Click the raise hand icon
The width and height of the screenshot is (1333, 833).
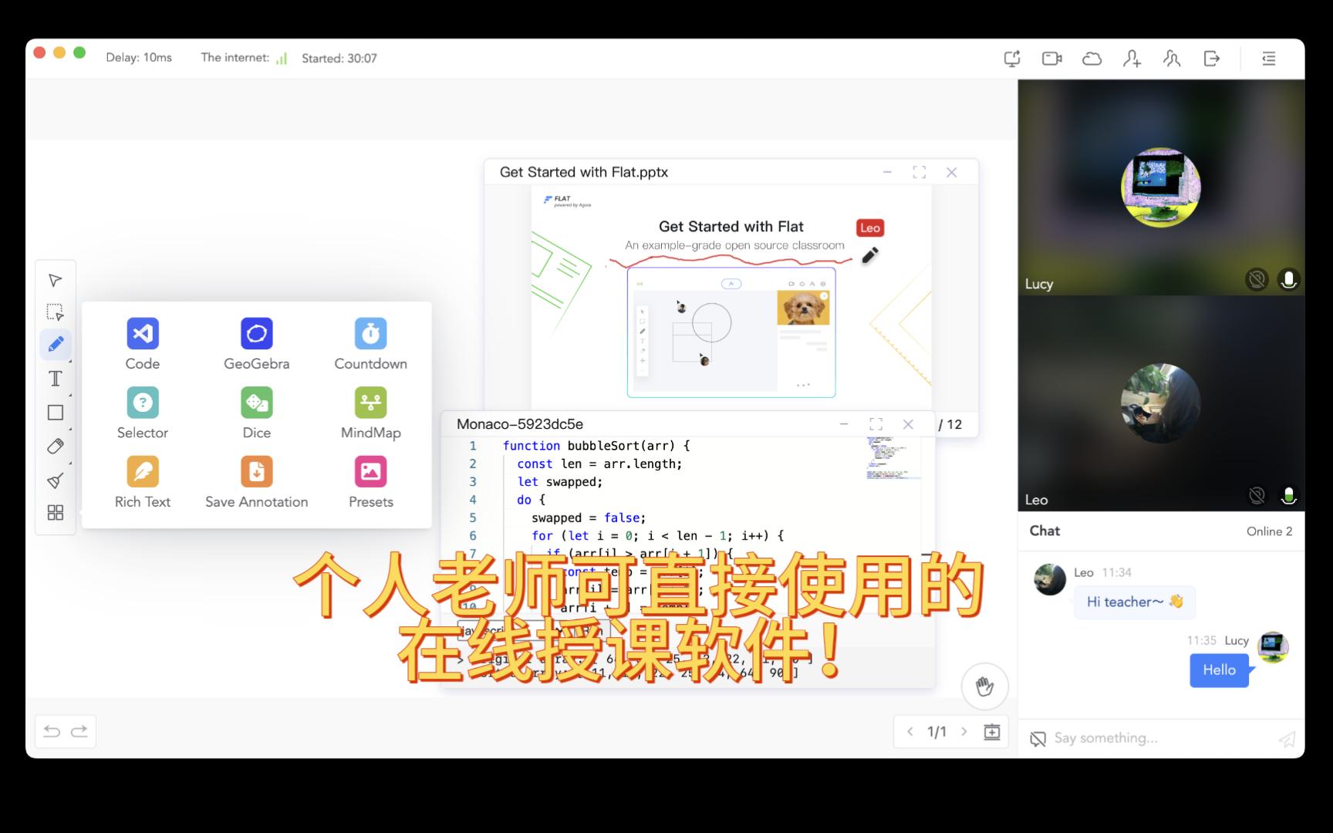pos(984,686)
